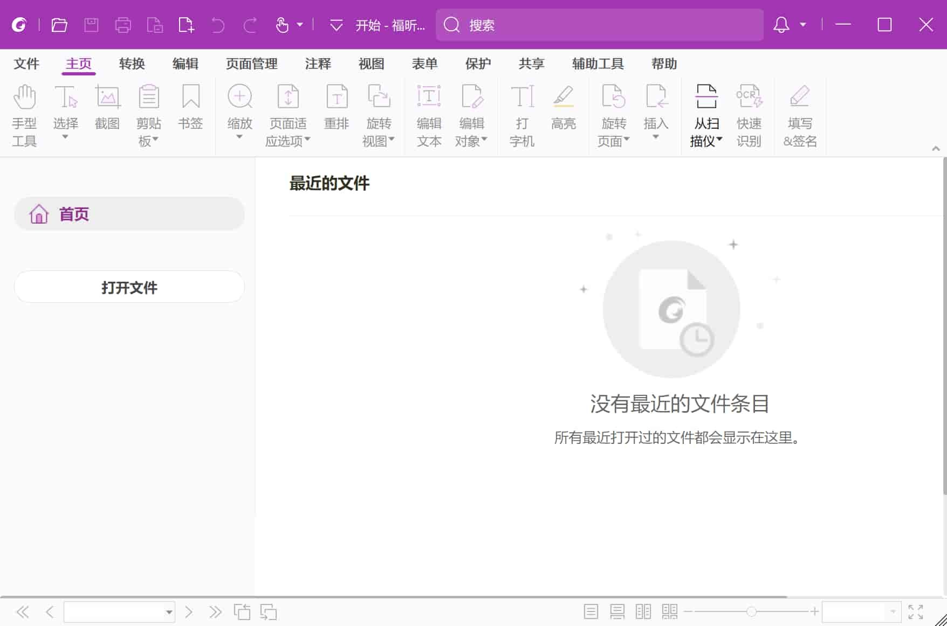Select the 手型工具 (Hand tool)
Screen dimensions: 947x626
pos(24,113)
